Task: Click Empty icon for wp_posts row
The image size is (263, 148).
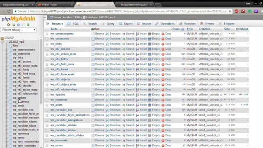Action: (150, 105)
